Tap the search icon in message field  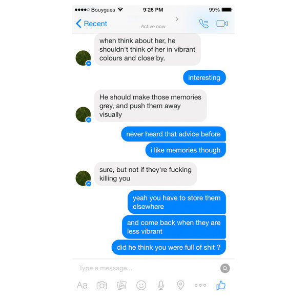[x=225, y=268]
